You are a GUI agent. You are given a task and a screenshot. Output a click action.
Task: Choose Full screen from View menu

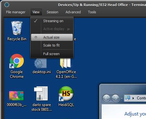click(52, 54)
